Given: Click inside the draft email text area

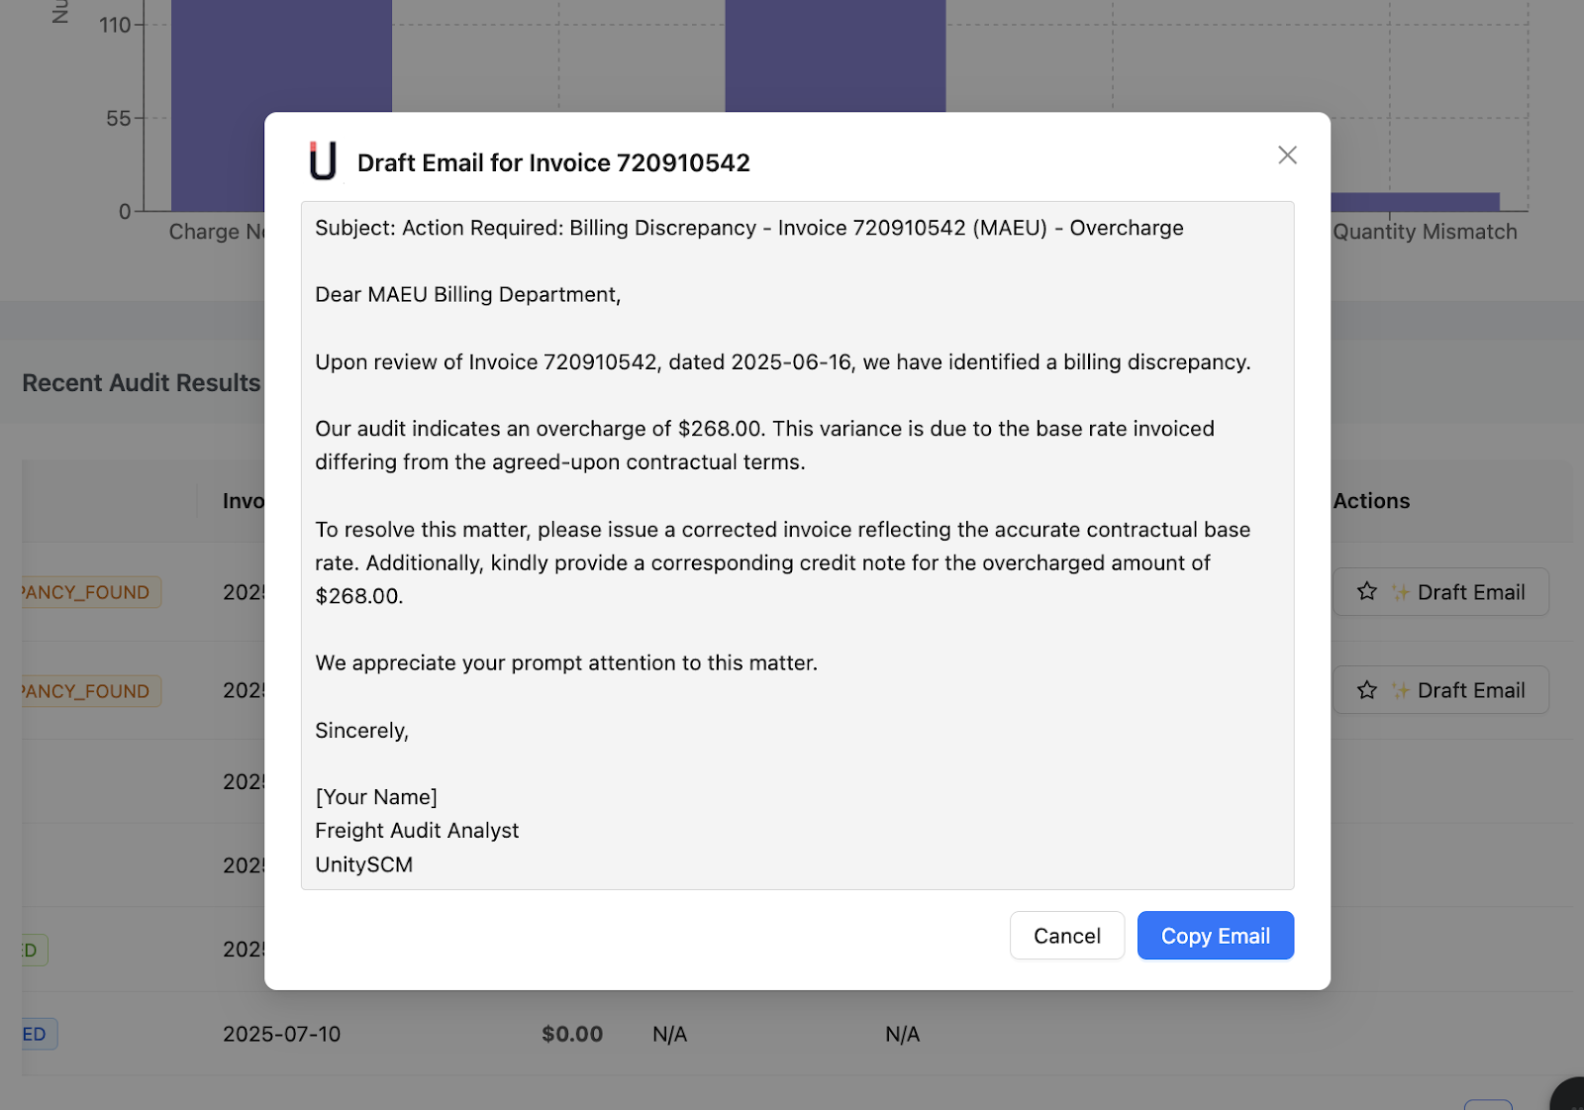Looking at the screenshot, I should tap(797, 546).
